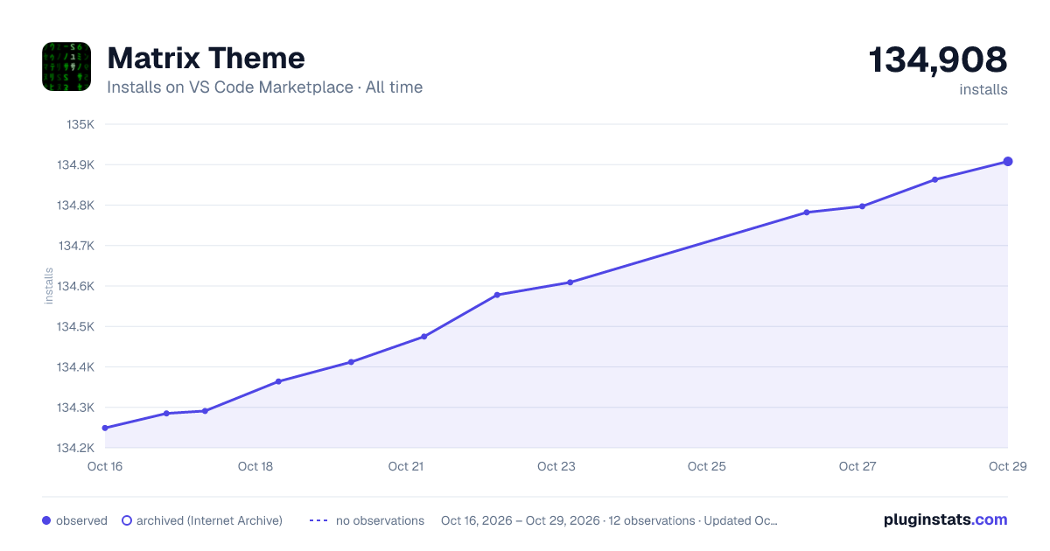Click the Matrix Theme green code icon
Screen dimensions: 1050x551
tap(66, 66)
